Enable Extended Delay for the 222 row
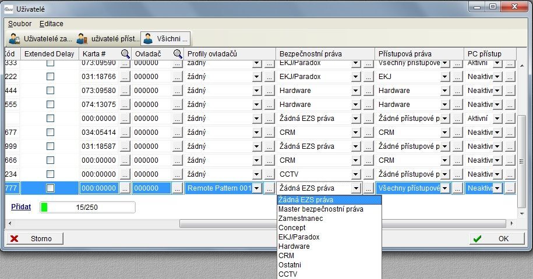 click(50, 77)
